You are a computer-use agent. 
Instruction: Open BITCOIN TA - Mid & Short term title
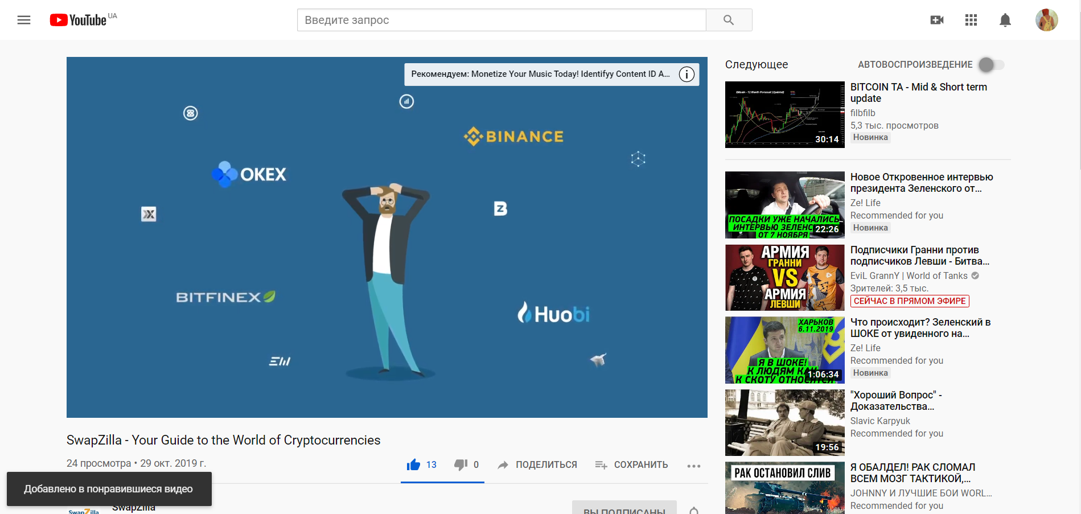coord(918,93)
